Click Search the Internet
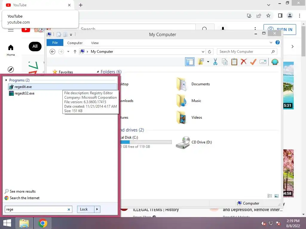The image size is (306, 229). click(x=25, y=198)
